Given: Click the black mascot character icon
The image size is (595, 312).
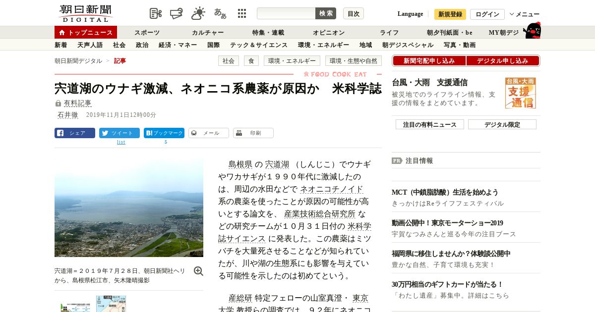Looking at the screenshot, I should [532, 31].
